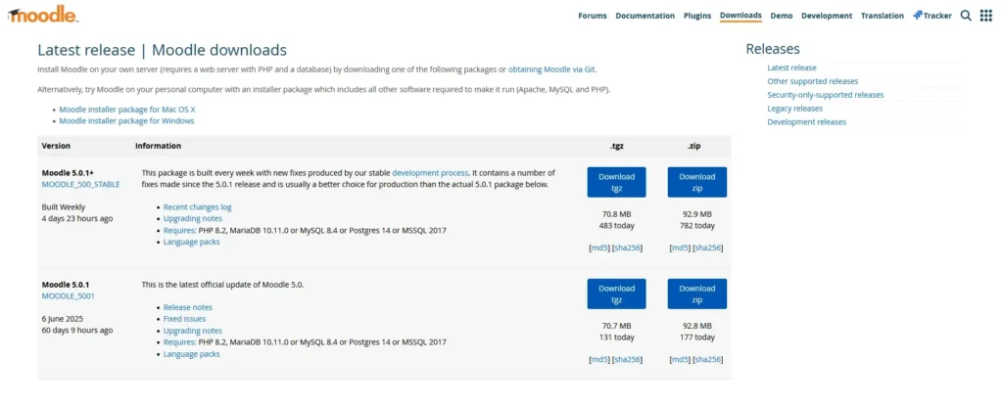Open Development in top navigation
1003x405 pixels.
tap(827, 16)
